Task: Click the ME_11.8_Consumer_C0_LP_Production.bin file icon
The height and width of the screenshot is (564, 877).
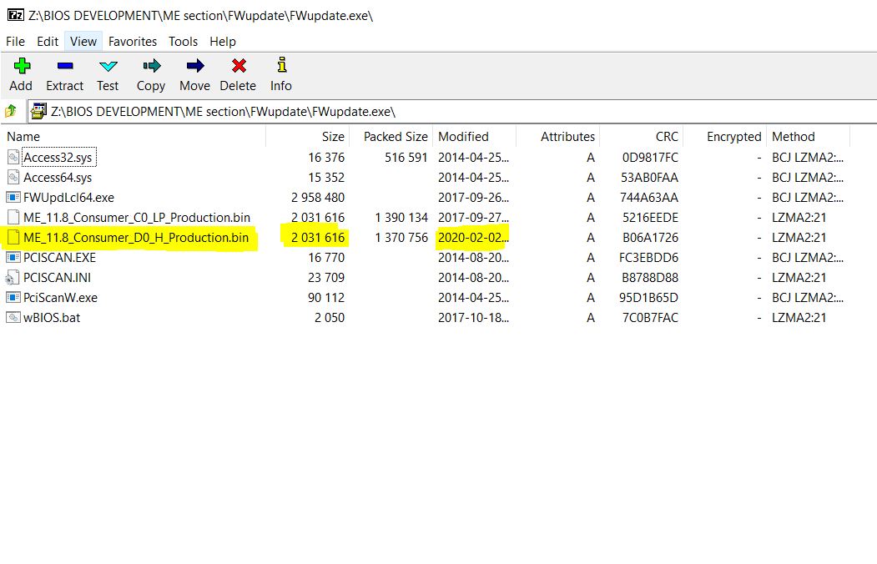Action: (x=13, y=218)
